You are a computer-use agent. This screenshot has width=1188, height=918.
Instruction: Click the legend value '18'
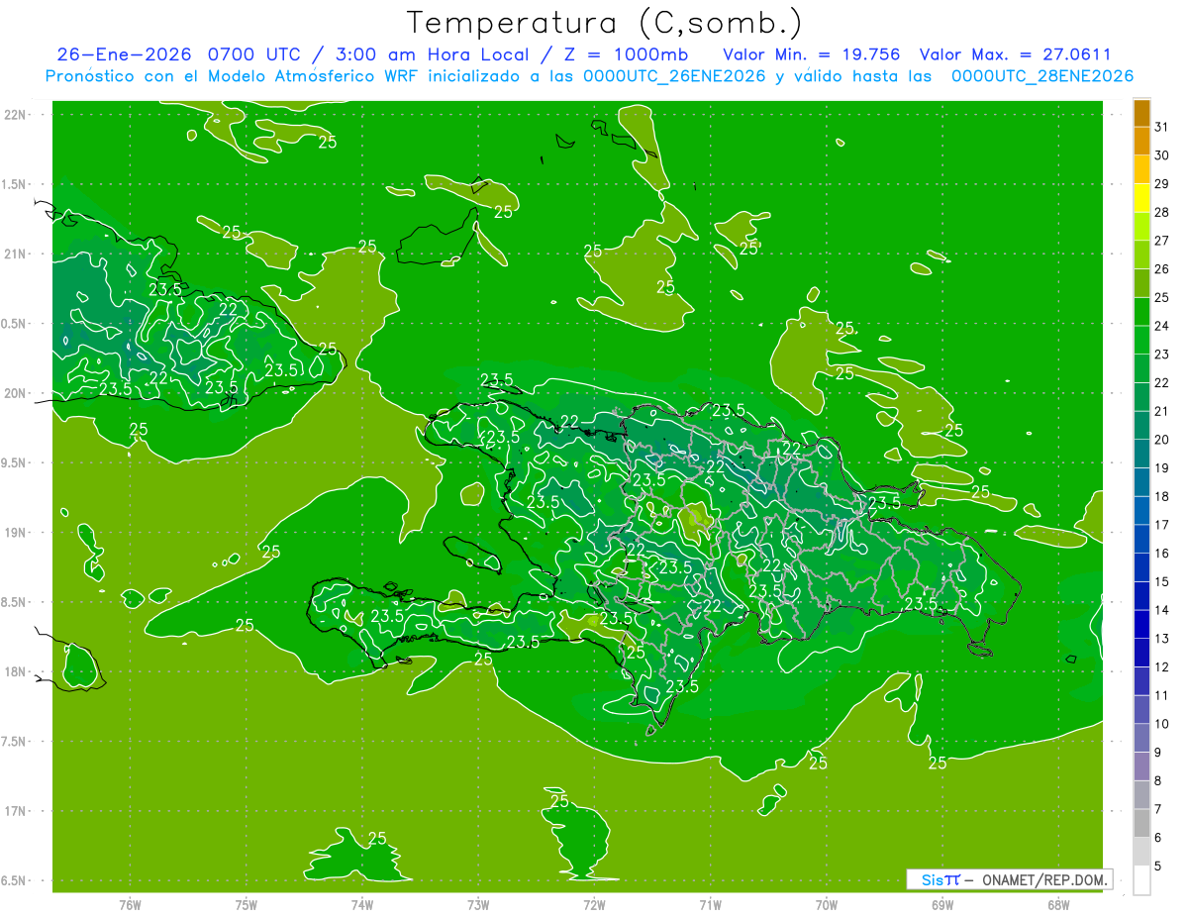[x=1162, y=497]
